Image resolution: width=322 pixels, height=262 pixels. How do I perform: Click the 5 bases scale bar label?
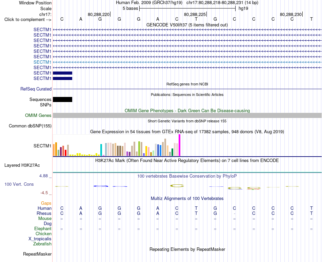tap(130, 8)
